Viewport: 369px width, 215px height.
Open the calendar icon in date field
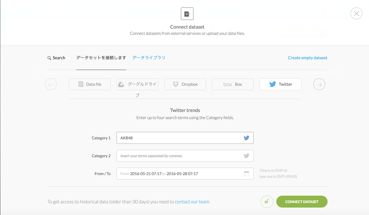[x=246, y=174]
